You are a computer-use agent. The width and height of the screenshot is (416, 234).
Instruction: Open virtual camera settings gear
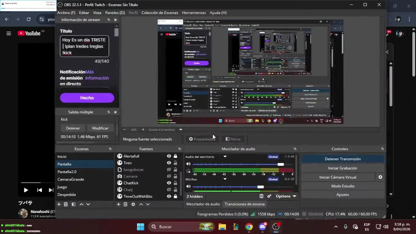point(380,177)
